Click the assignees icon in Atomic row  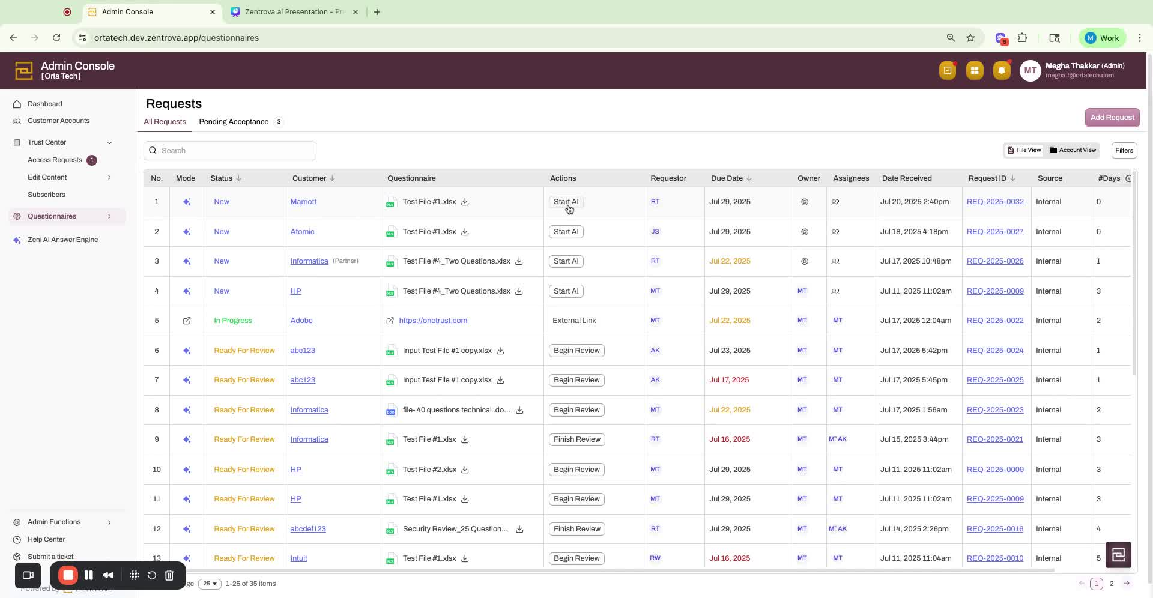pyautogui.click(x=835, y=232)
